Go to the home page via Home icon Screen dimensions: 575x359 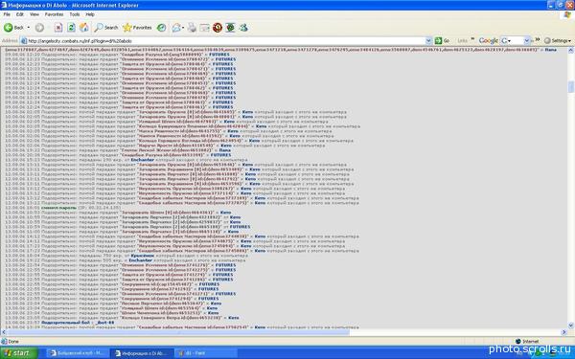[x=84, y=28]
